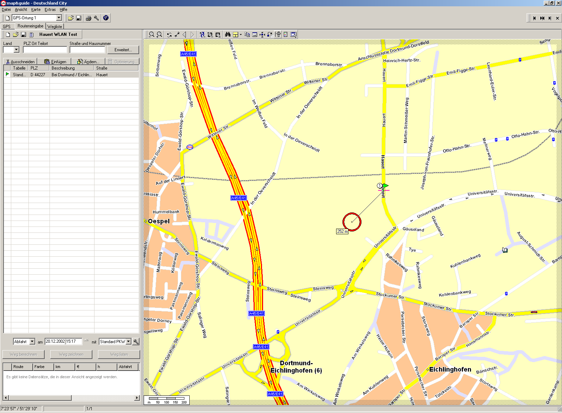The image size is (562, 413).
Task: Create new route list icon in route panel
Action: pos(8,34)
